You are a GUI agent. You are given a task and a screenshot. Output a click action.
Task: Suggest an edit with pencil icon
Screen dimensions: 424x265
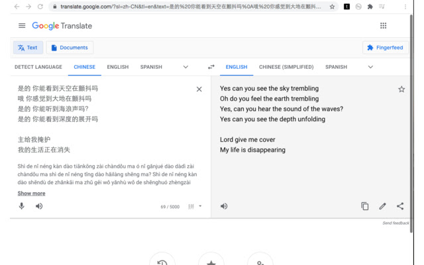click(382, 206)
